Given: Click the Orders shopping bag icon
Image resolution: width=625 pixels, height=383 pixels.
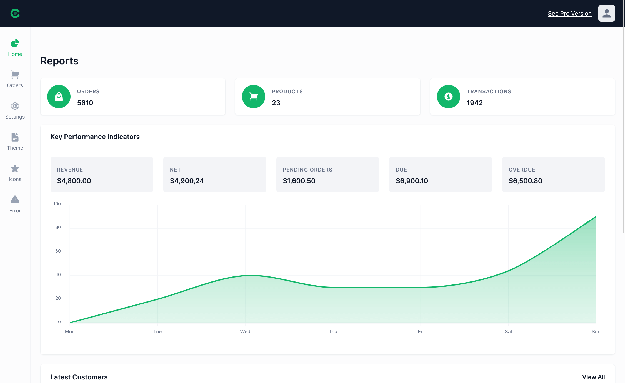Looking at the screenshot, I should pos(59,97).
